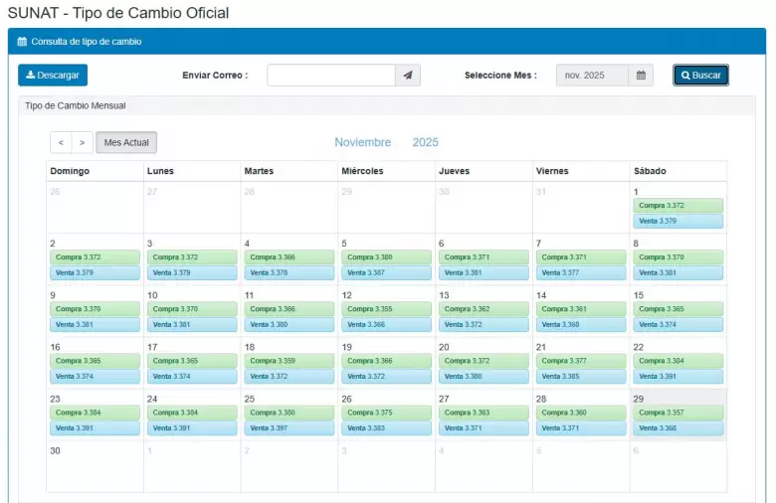Screen dimensions: 776x503
Task: Go to previous month with left arrow
Action: pos(61,143)
